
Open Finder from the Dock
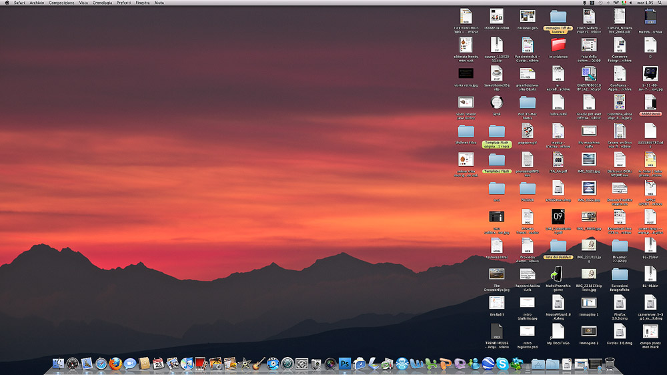pyautogui.click(x=58, y=364)
